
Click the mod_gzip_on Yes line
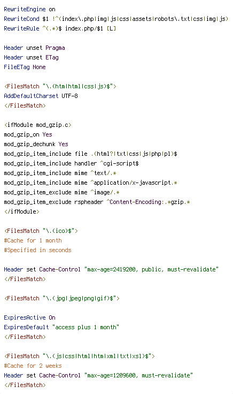[x=28, y=134]
